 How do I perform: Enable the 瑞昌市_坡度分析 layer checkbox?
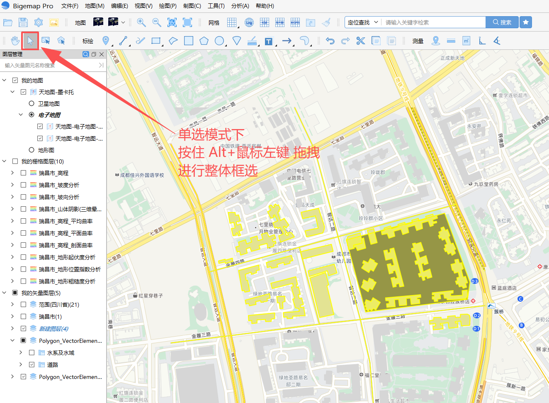[x=24, y=185]
